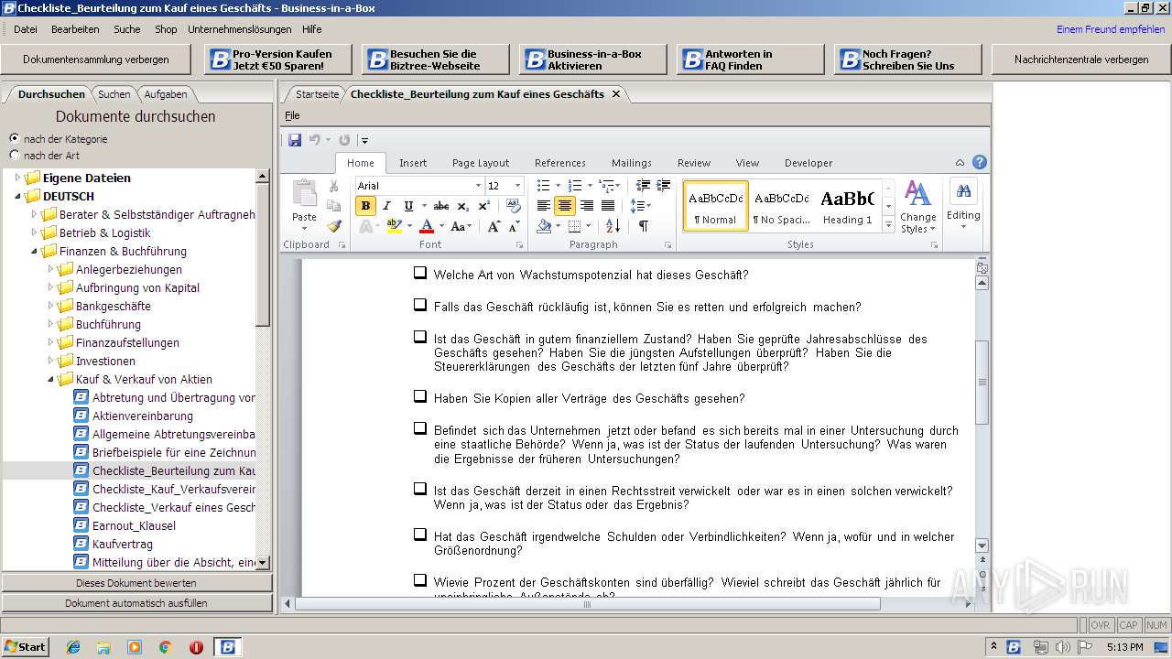Collapse Kauf & Verkauf von Aktien folder
Screen dimensions: 1172x659
tap(50, 379)
